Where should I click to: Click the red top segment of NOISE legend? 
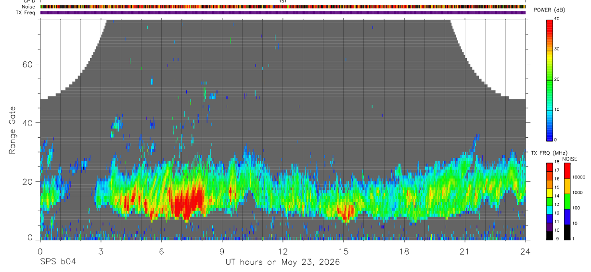tap(566, 171)
